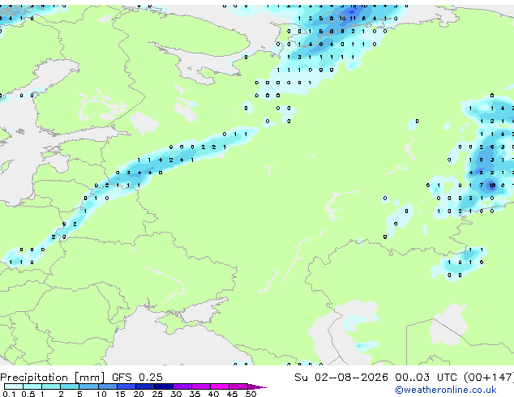
Task: Click legend swatch between 25 and 30
Action: click(x=164, y=386)
